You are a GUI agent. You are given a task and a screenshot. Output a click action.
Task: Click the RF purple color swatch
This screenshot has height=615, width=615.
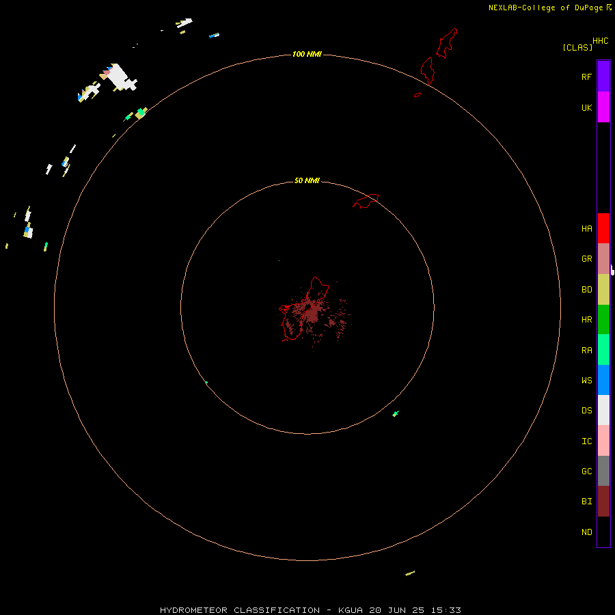point(603,77)
